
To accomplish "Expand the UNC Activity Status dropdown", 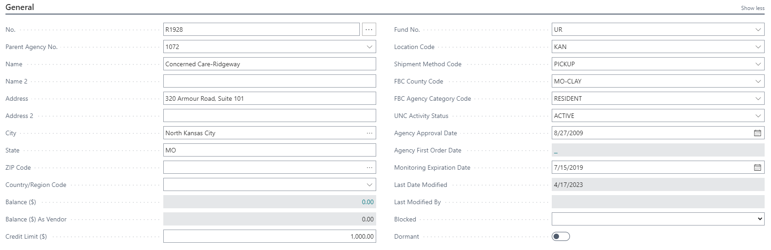I will click(758, 116).
